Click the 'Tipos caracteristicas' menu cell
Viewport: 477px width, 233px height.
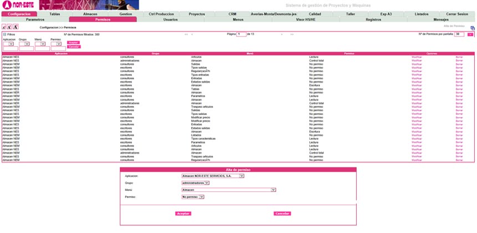203,139
